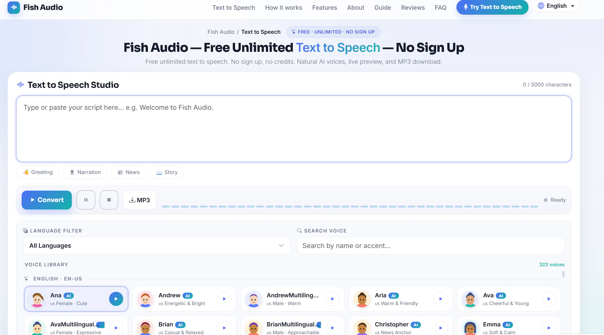Insert the News sample script
Viewport: 604px width, 335px height.
[128, 172]
